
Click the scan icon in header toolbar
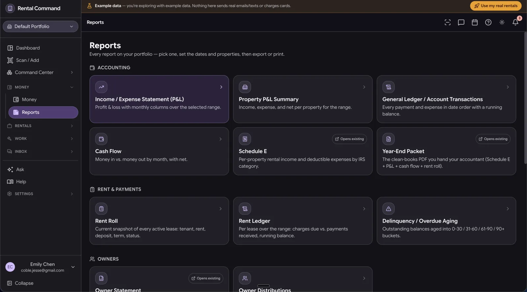pyautogui.click(x=448, y=22)
